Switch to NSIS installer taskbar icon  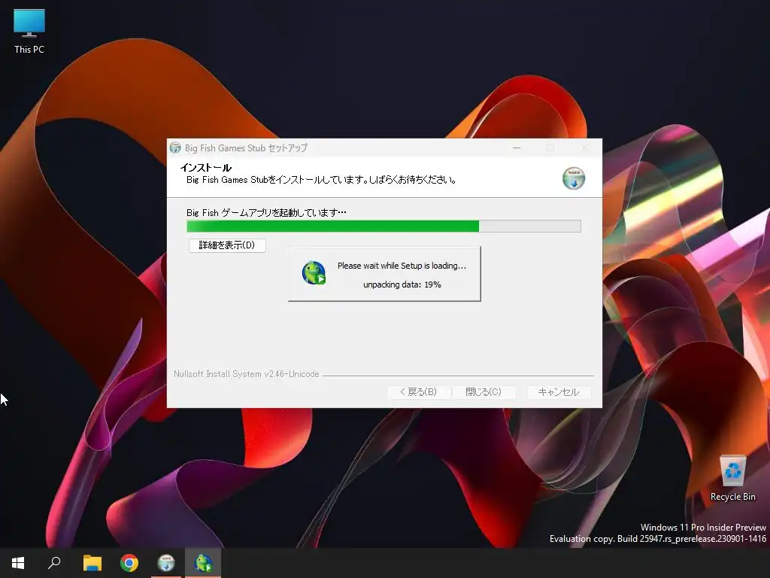point(166,563)
